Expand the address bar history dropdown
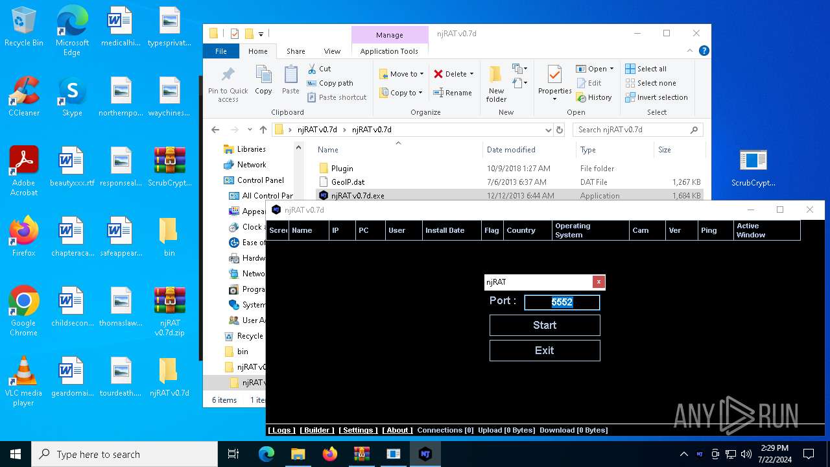This screenshot has height=467, width=830. point(549,130)
